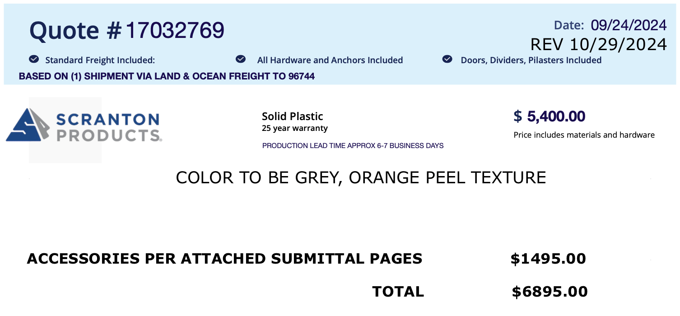
Task: Click the Doors, Dividers, Pilasters Included label
Action: tap(531, 60)
